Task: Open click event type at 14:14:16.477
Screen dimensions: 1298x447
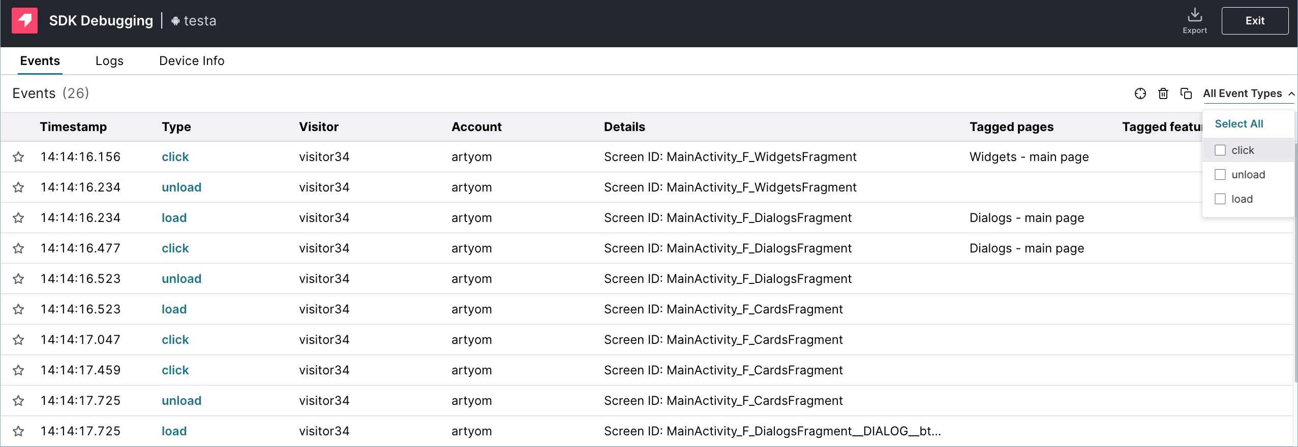Action: pyautogui.click(x=175, y=248)
